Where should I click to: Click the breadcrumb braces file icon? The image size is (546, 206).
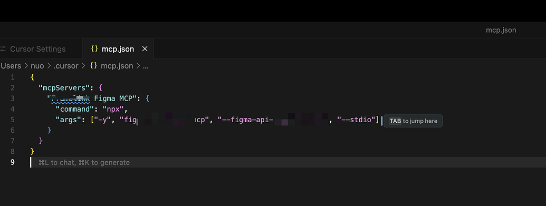coord(93,65)
